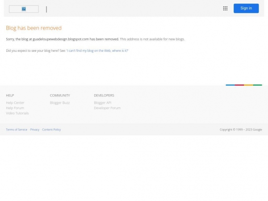Open the Privacy link in the footer

pyautogui.click(x=35, y=130)
